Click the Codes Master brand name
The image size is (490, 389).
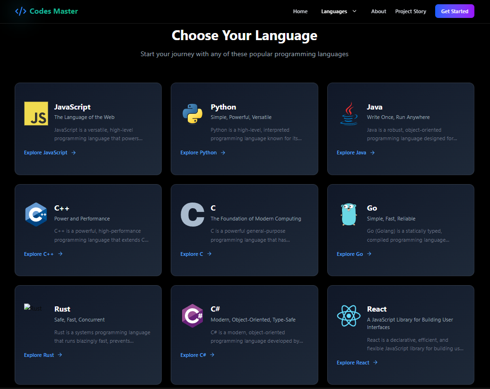[x=54, y=11]
